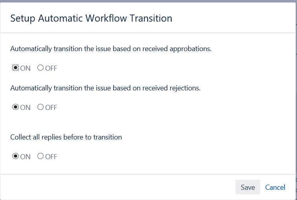Click ON label text under Collect all replies
The width and height of the screenshot is (297, 200).
pos(25,157)
